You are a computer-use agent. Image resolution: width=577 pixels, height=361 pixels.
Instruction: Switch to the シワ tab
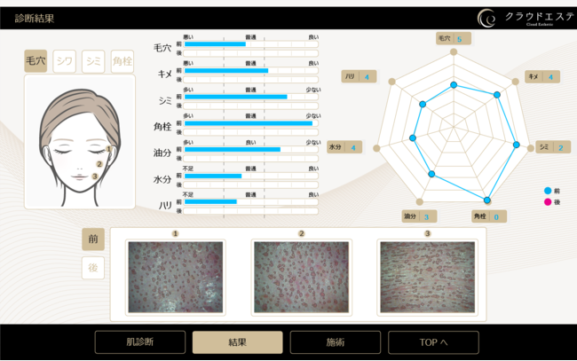(x=65, y=61)
